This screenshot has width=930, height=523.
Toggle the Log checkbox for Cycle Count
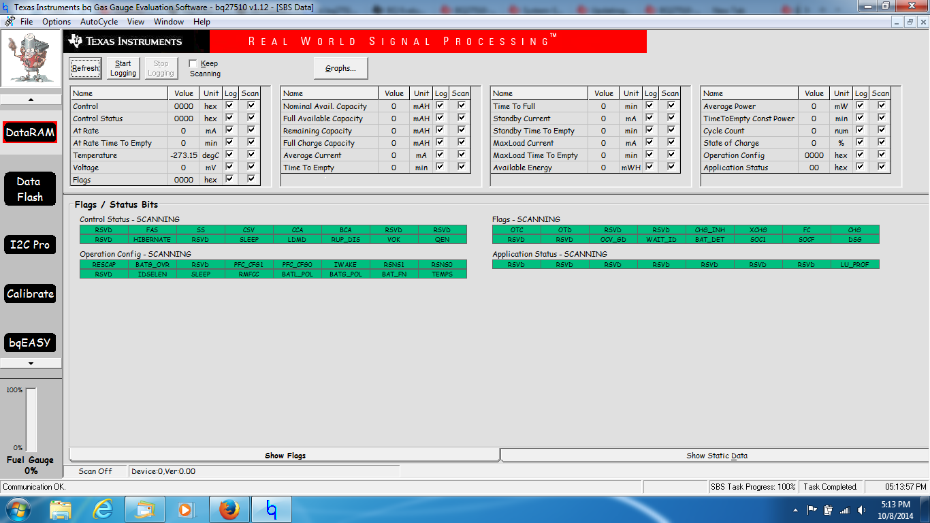coord(860,130)
